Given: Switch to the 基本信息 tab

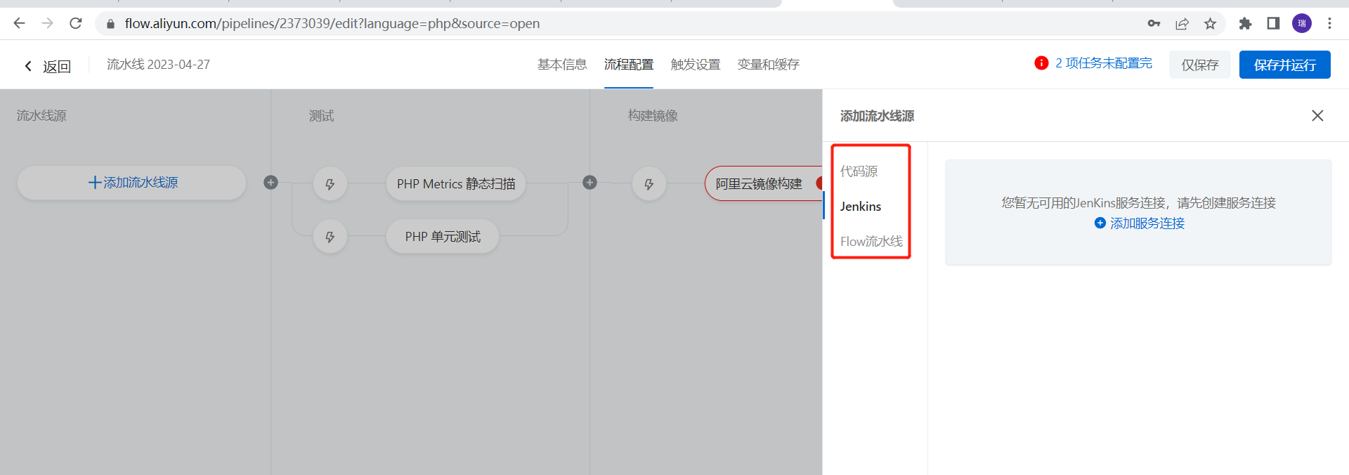Looking at the screenshot, I should [562, 65].
